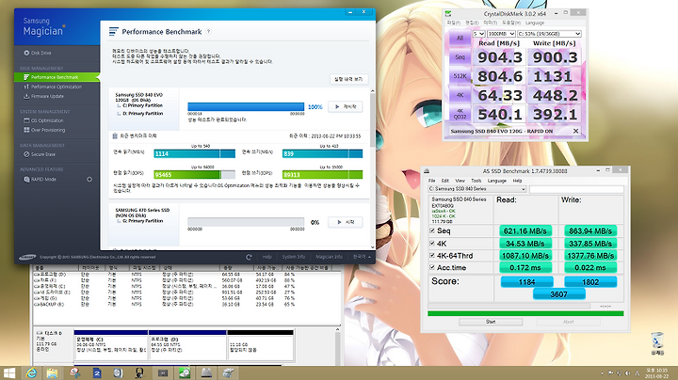Image resolution: width=678 pixels, height=380 pixels.
Task: Open the Help menu in AS SSD Benchmark
Action: pyautogui.click(x=517, y=181)
